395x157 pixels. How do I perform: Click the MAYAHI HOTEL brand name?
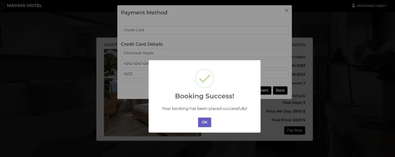pos(24,6)
